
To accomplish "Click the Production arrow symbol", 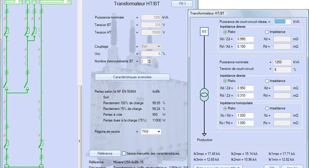I will 204,134.
